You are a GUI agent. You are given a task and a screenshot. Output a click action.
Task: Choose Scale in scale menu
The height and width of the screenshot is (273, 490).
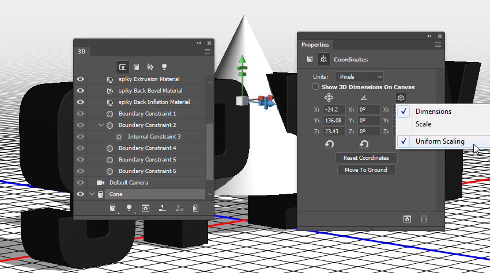point(424,124)
